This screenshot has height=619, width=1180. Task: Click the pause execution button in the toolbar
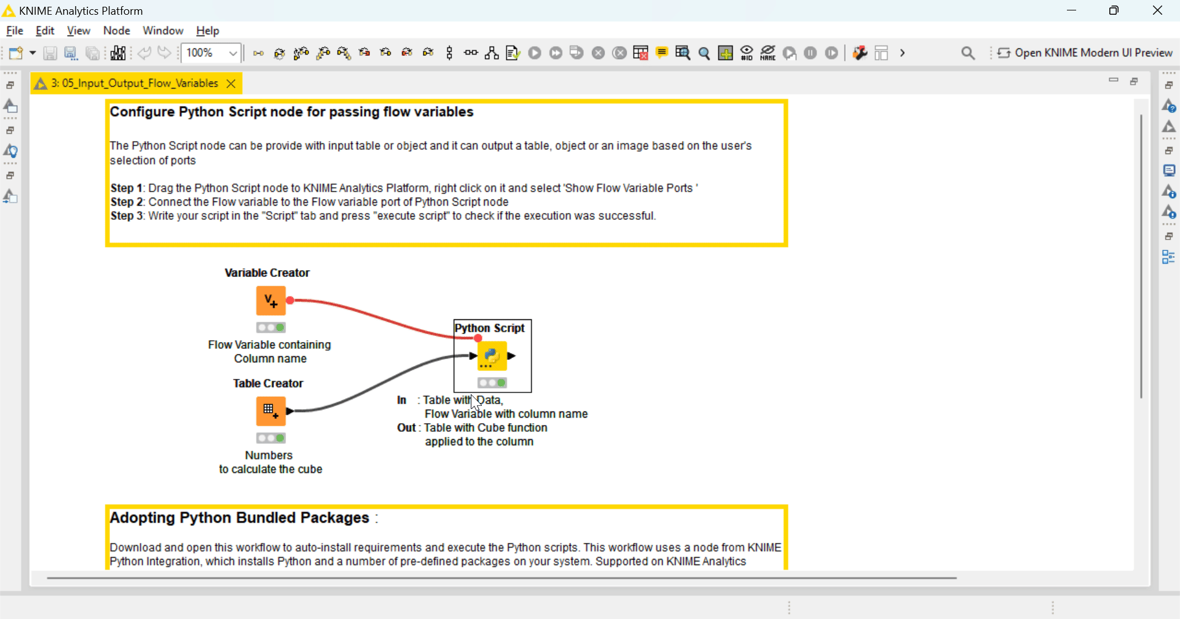(x=811, y=53)
